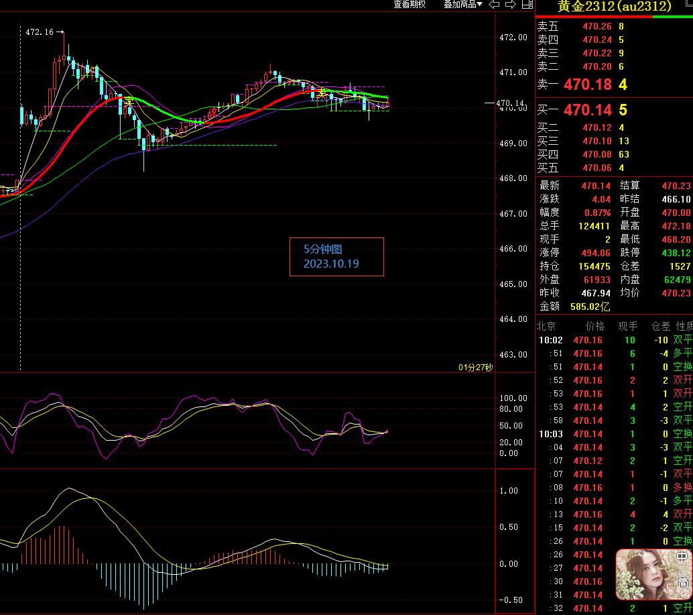Open 查看期权 menu item
Screen dimensions: 693x615
(x=409, y=5)
